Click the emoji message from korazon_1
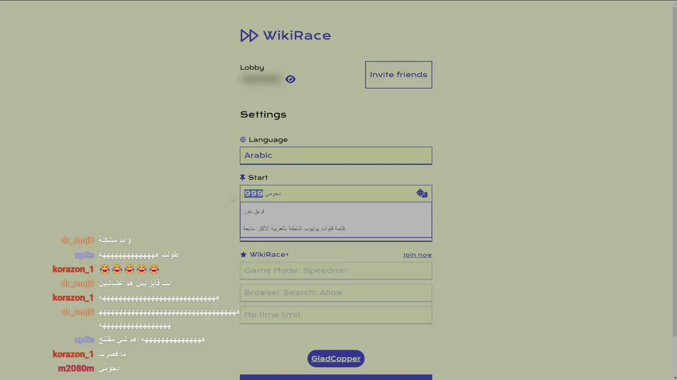 pyautogui.click(x=130, y=269)
